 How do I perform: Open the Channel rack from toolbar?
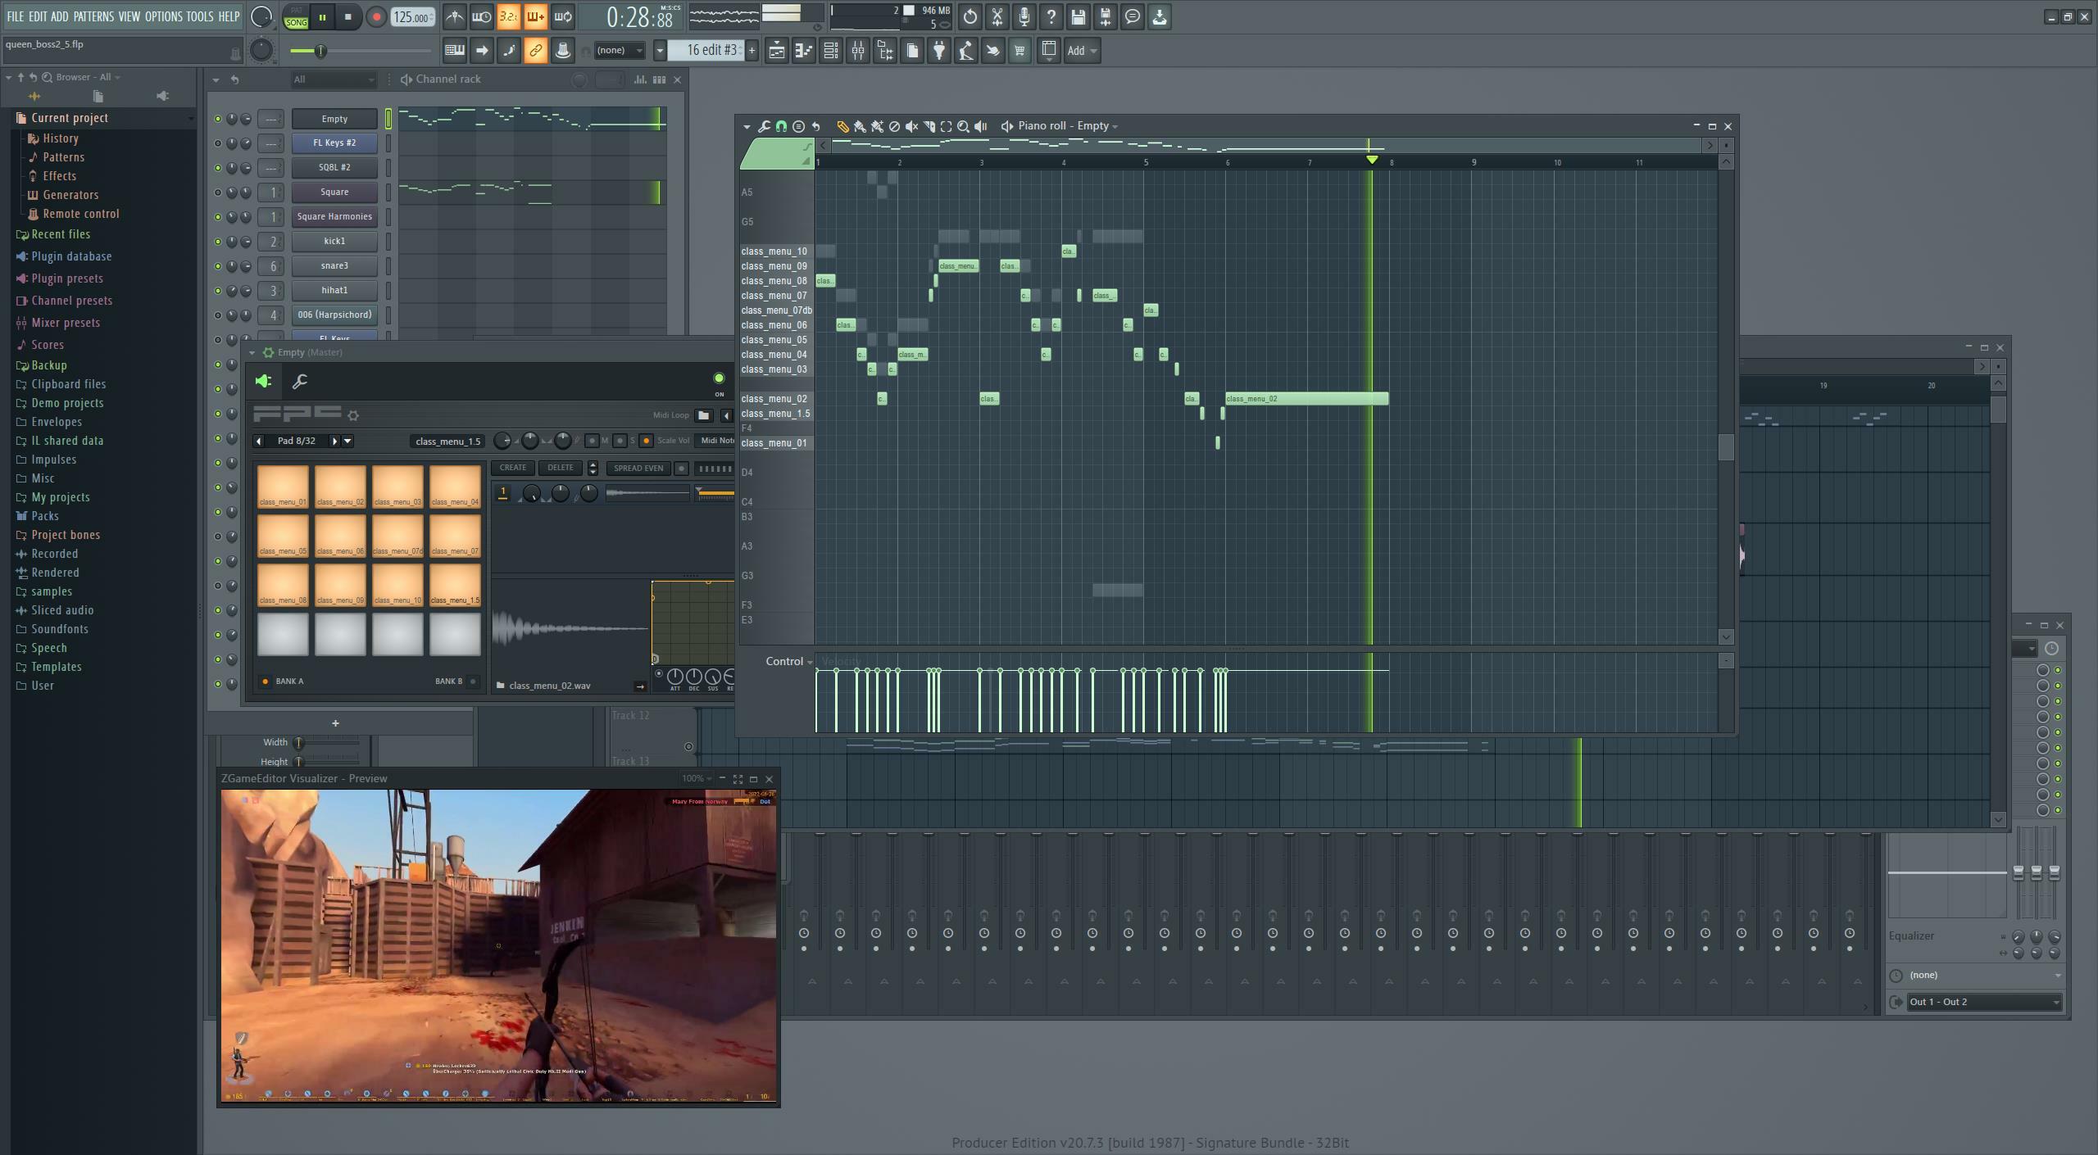(831, 51)
